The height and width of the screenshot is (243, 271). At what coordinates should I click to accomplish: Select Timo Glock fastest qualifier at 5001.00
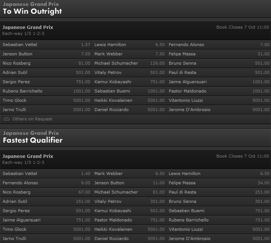point(46,230)
